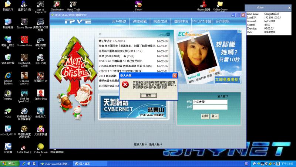Launch GTA San Andreas shortcut
Image resolution: width=296 pixels, height=167 pixels.
pos(24,78)
